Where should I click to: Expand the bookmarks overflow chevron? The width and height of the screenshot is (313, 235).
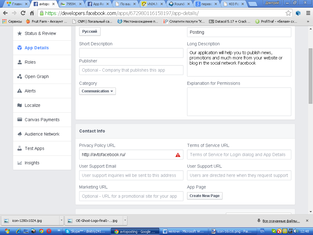308,21
